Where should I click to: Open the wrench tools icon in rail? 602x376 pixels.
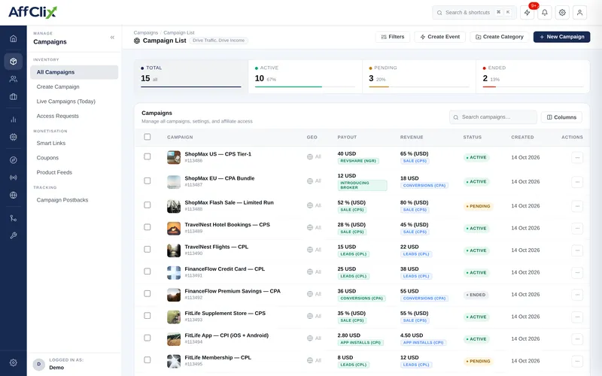point(13,235)
